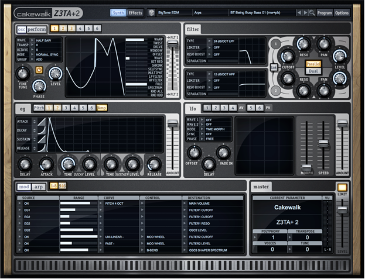Open filter 1 Limiter dropdown
This screenshot has height=279, width=365.
point(210,47)
